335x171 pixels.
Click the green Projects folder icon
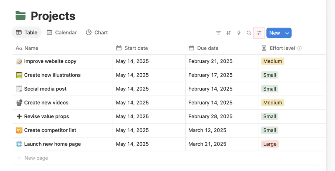pyautogui.click(x=20, y=16)
